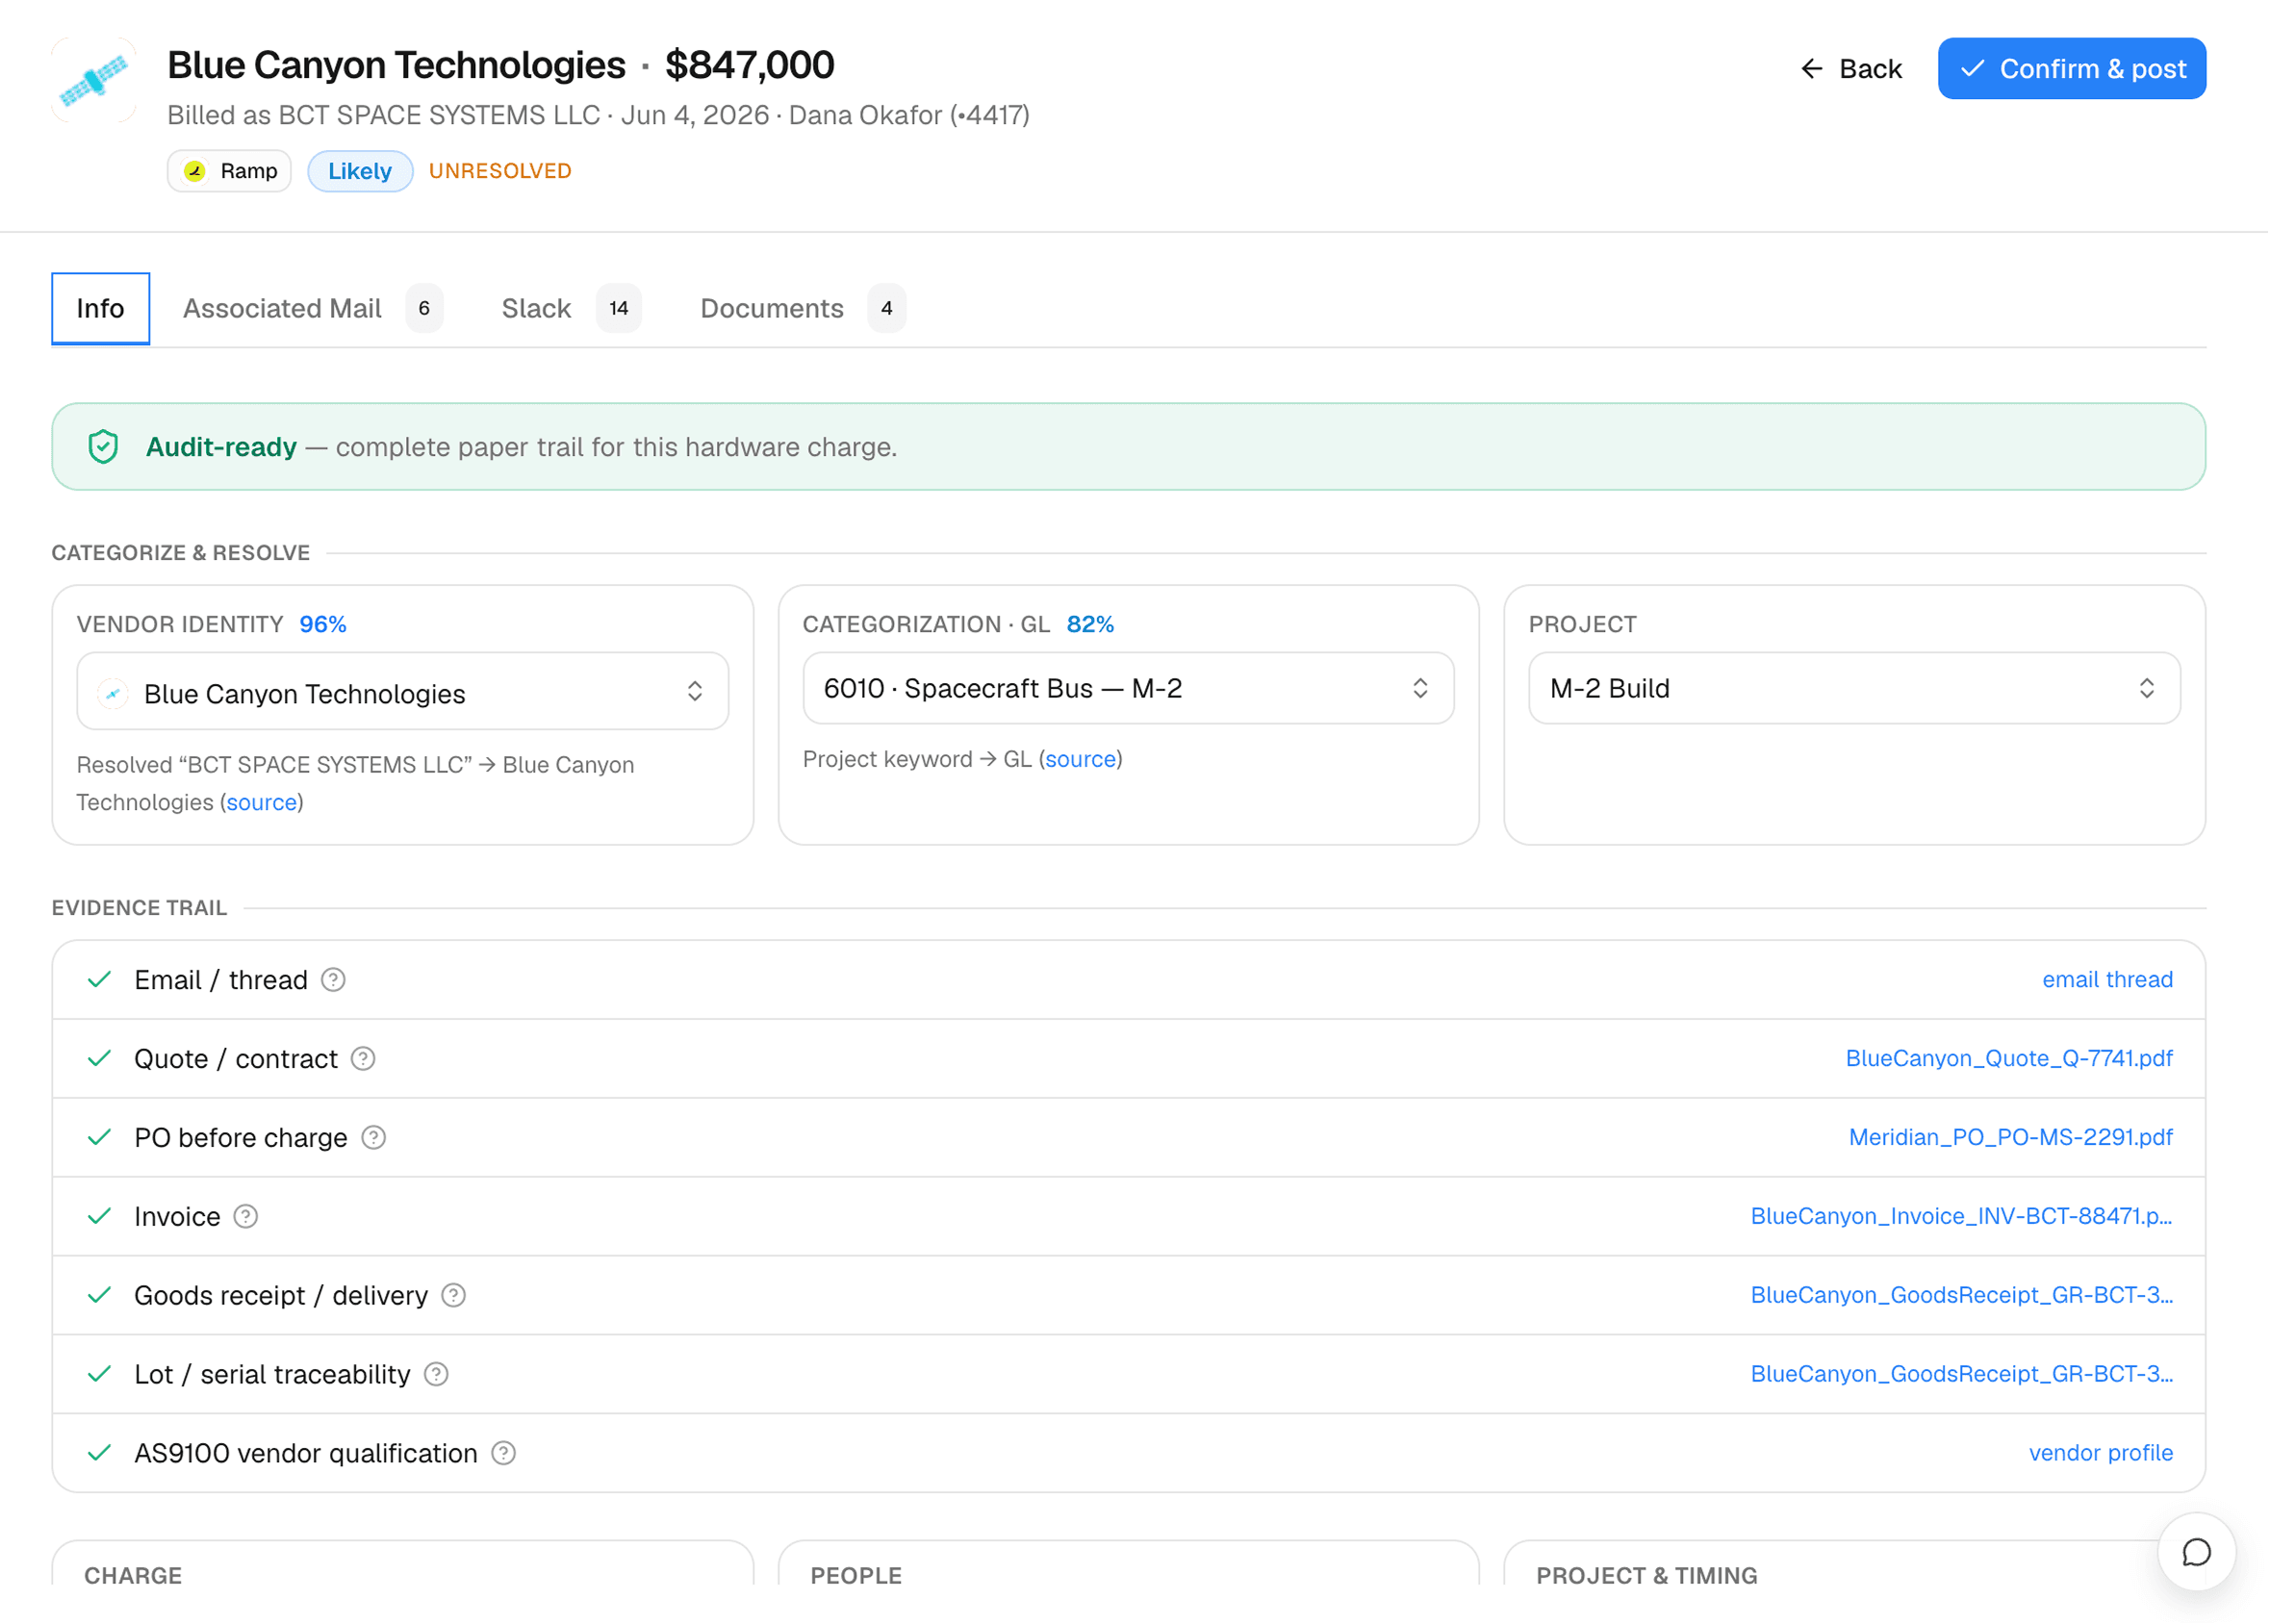
Task: Show help for PO before charge
Action: tap(373, 1138)
